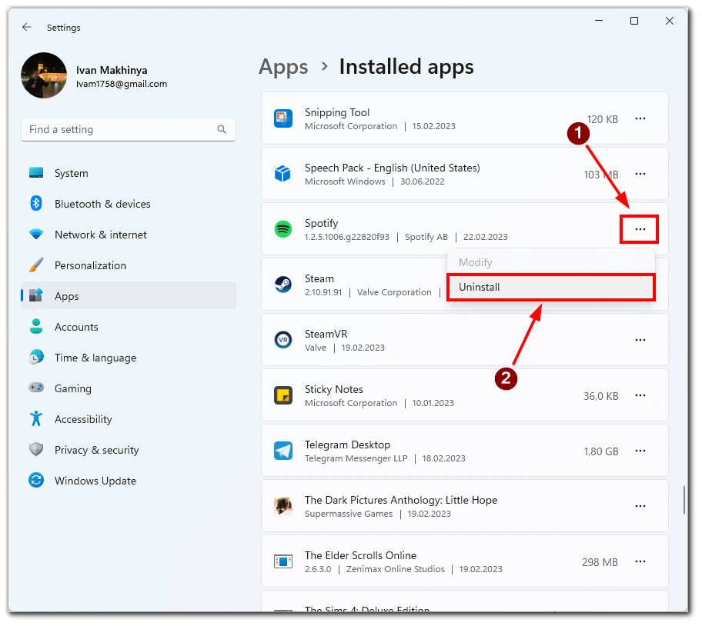Open more options for Sticky Notes
Image resolution: width=702 pixels, height=626 pixels.
click(x=641, y=396)
